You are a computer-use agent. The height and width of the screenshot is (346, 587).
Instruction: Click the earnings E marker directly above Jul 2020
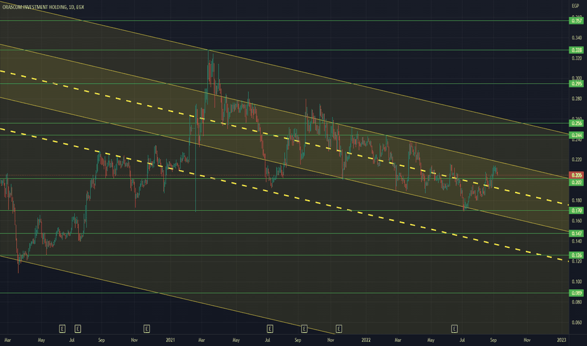pyautogui.click(x=77, y=329)
